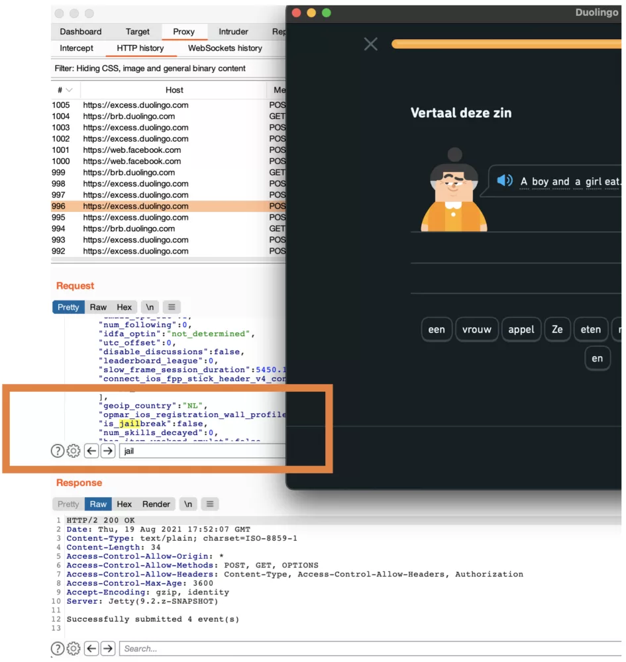This screenshot has height=662, width=626.
Task: Select history row 995 excess.duolingo.com
Action: click(168, 217)
